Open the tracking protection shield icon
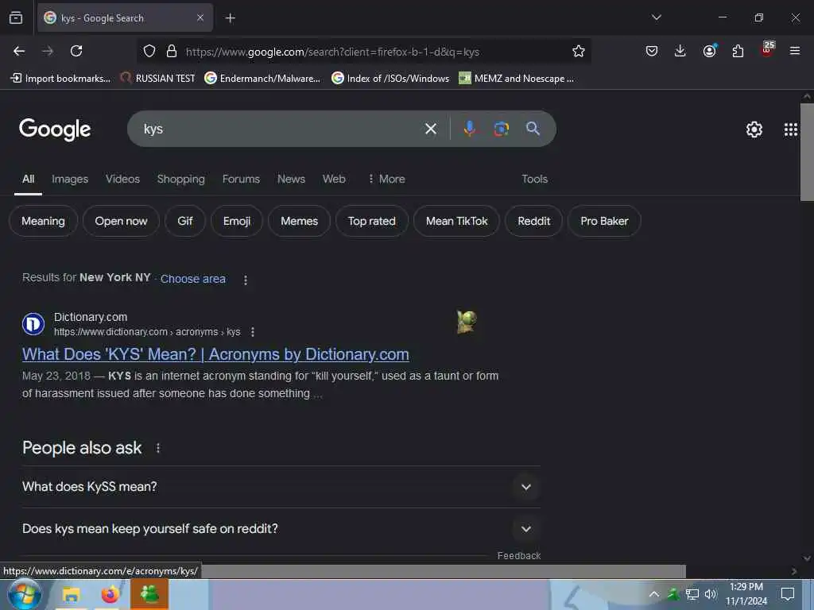 [x=149, y=51]
